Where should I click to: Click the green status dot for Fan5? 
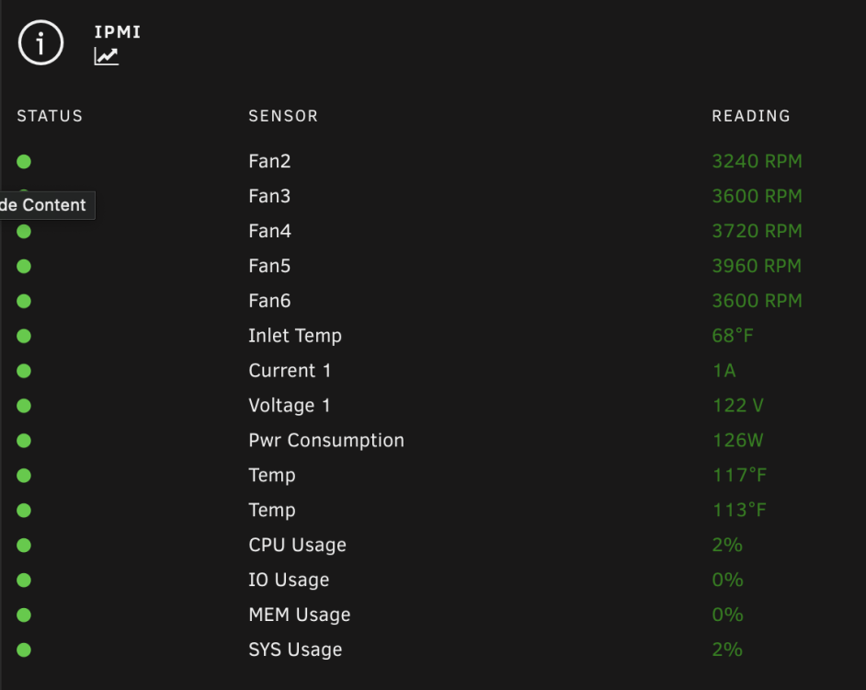click(x=24, y=266)
